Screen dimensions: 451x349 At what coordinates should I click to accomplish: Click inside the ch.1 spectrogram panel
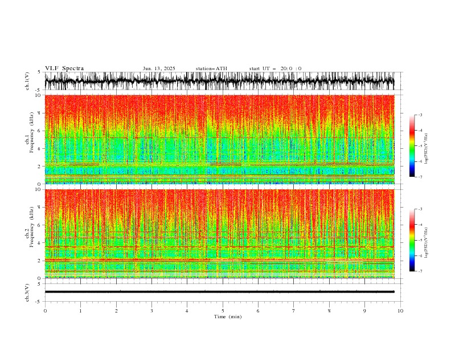[x=219, y=139]
